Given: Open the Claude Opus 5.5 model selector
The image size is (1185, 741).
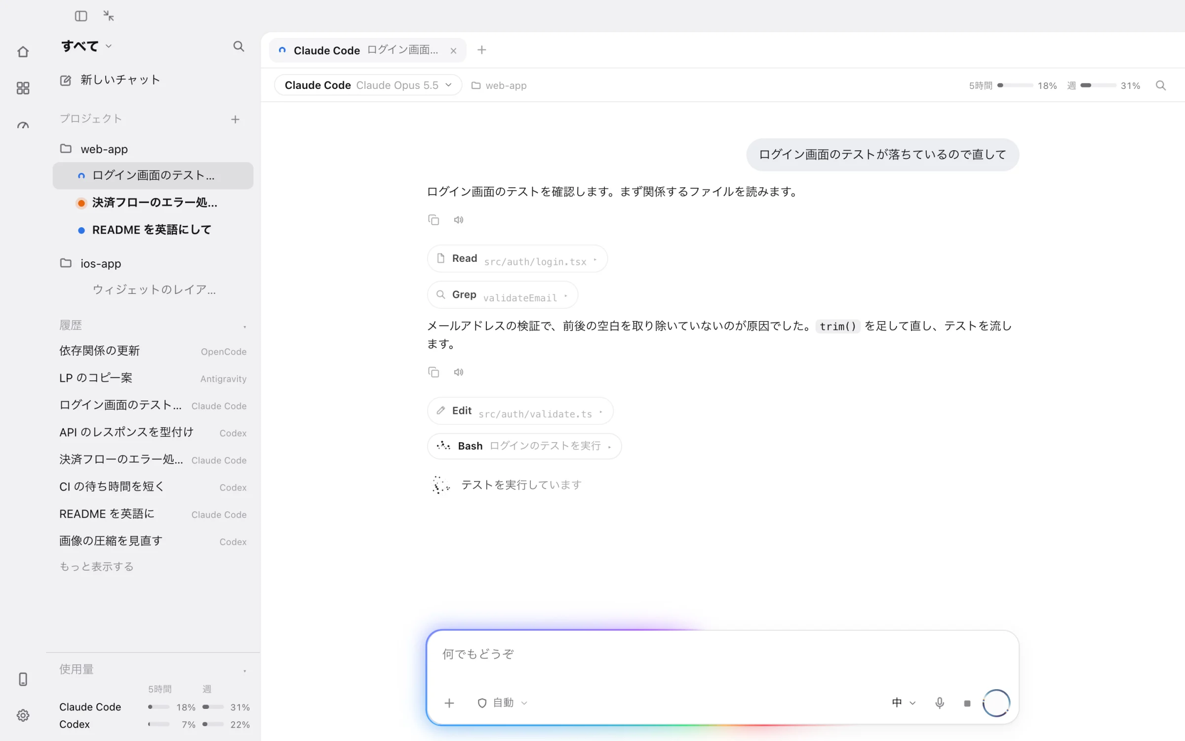Looking at the screenshot, I should coord(368,85).
